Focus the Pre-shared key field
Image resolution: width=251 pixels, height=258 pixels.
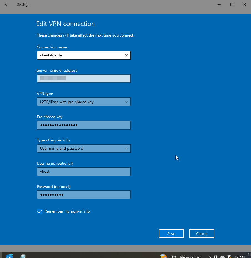[x=84, y=125]
